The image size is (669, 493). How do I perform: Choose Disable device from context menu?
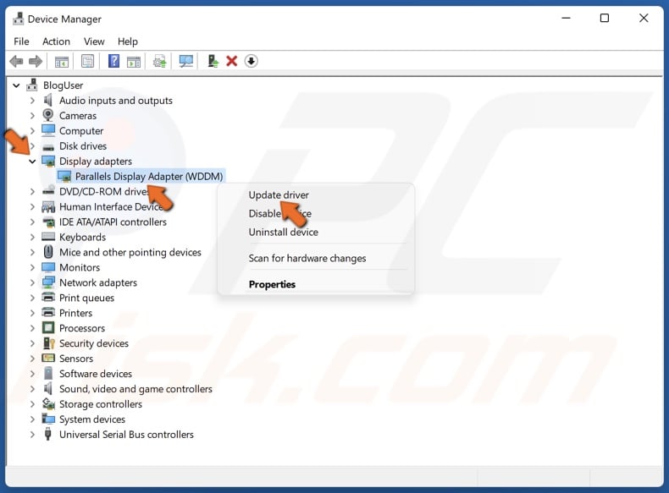coord(280,213)
